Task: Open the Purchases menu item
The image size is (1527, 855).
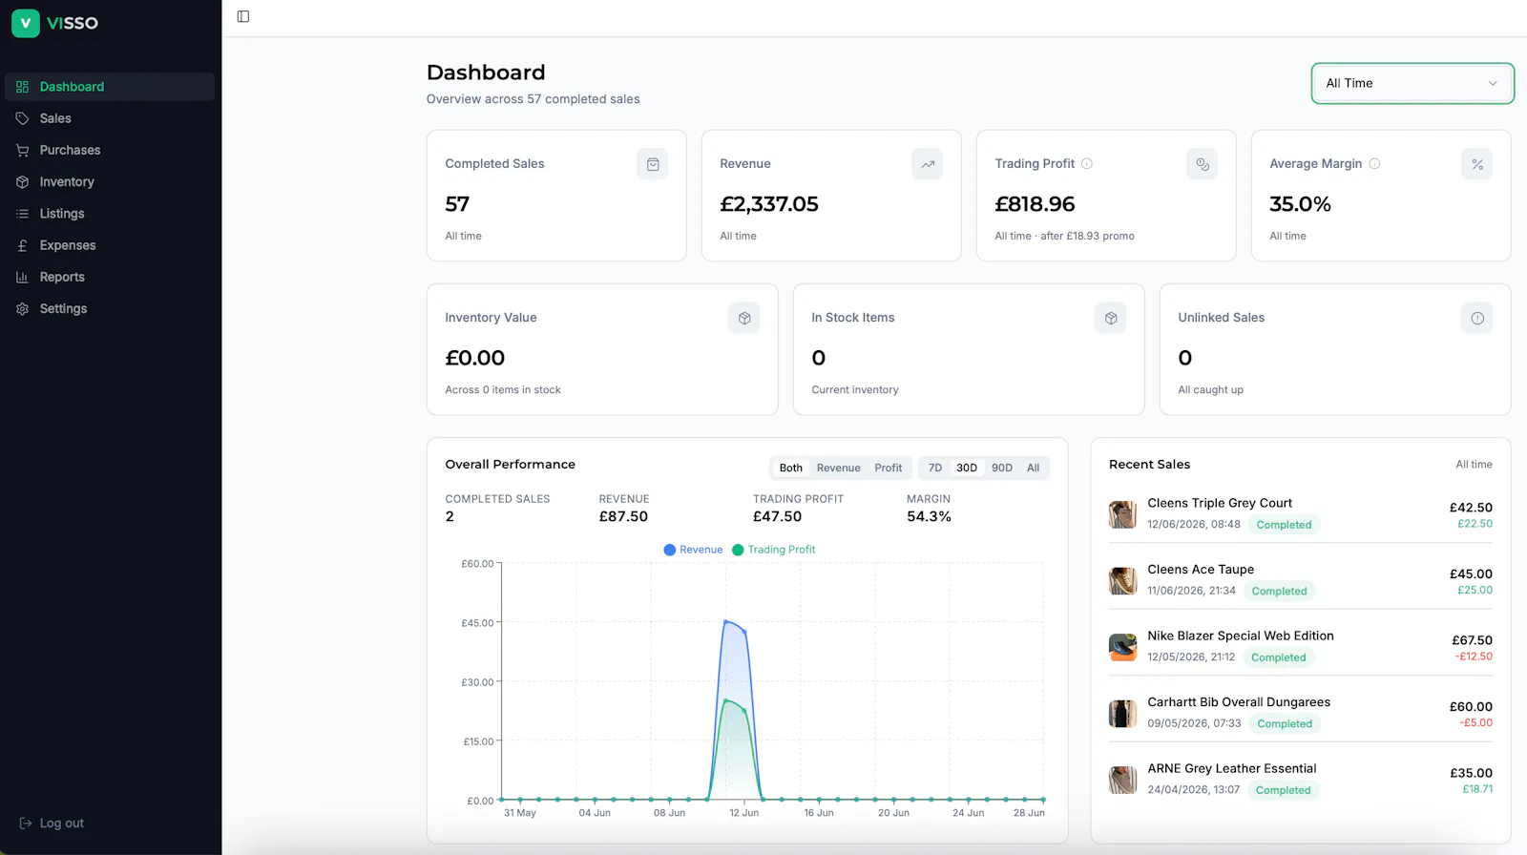Action: (x=110, y=150)
